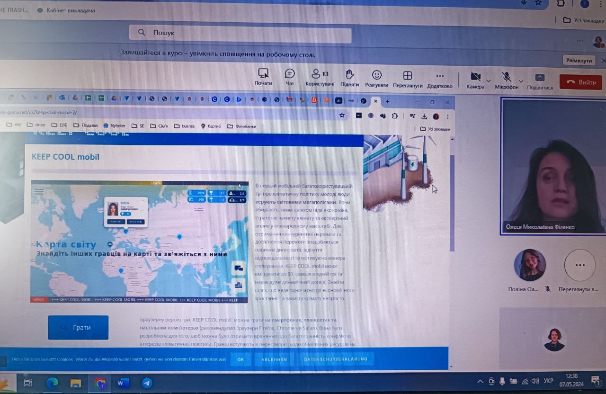Open Extensions in the shared browser toolbar
The image size is (606, 394).
395,116
